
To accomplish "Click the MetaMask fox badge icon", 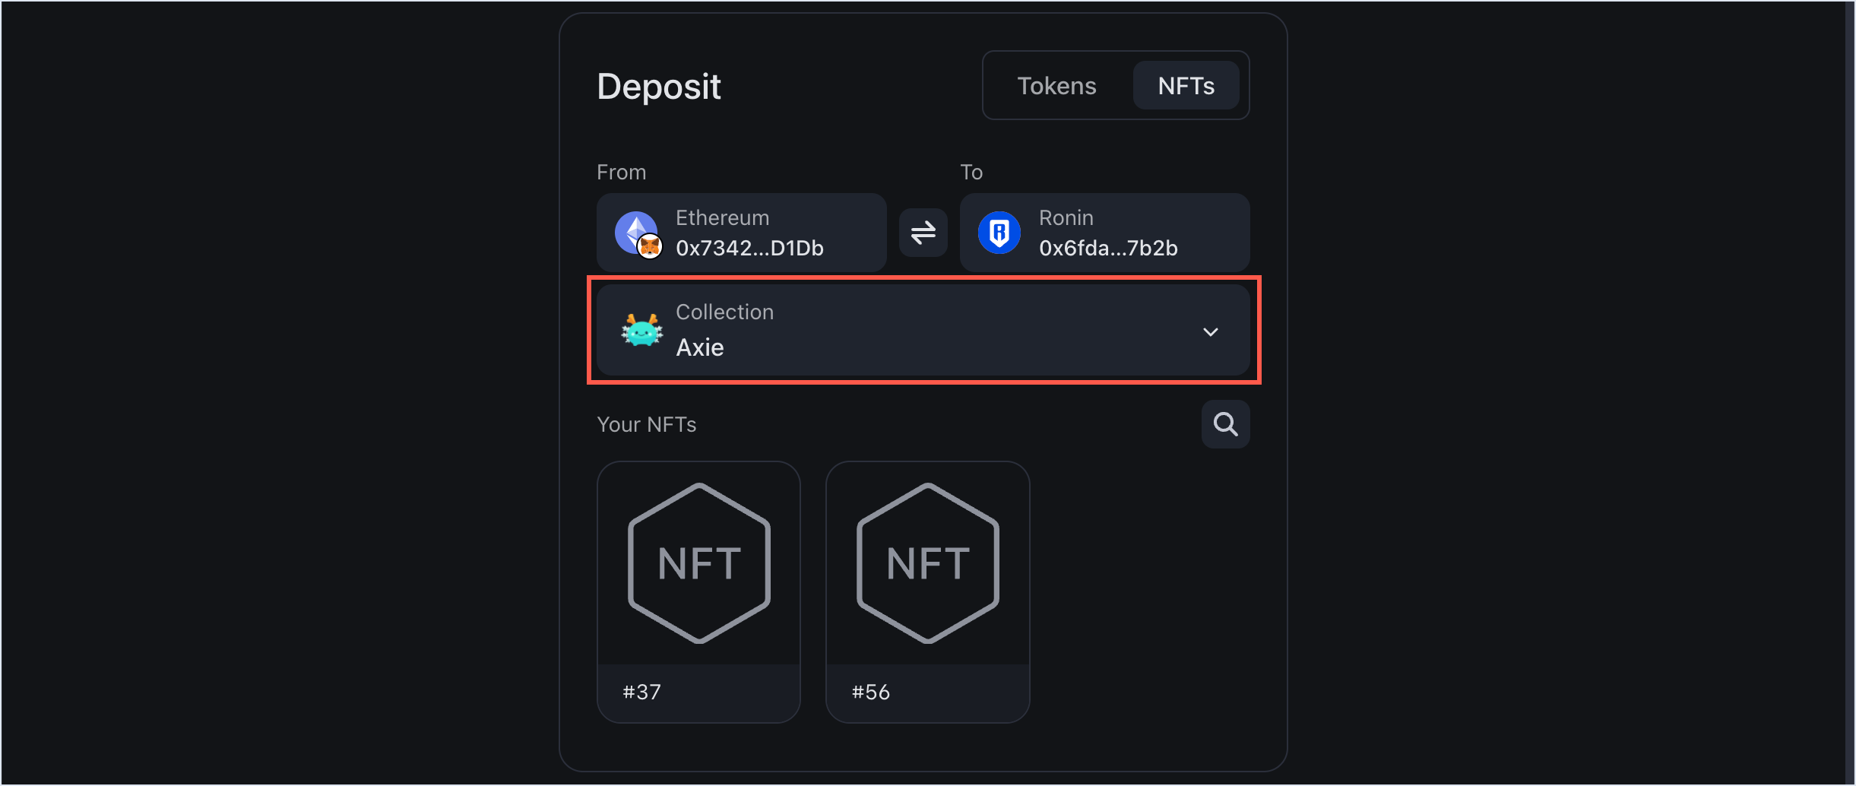I will tap(650, 246).
